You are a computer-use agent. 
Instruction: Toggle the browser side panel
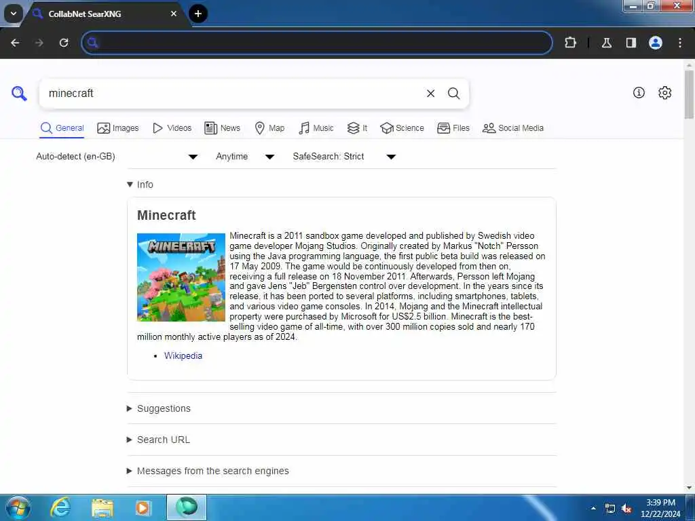coord(631,43)
